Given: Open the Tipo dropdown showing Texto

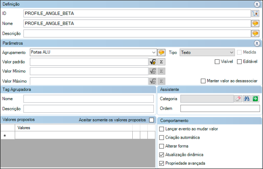Looking at the screenshot, I should (232, 53).
